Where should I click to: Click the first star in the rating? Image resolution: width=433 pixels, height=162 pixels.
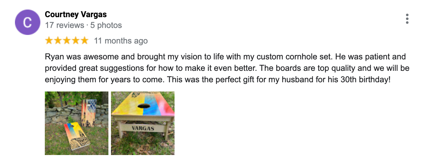[x=49, y=41]
